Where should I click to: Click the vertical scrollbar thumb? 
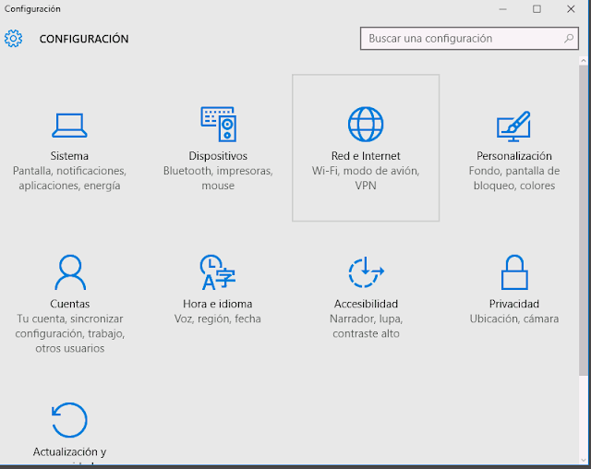[584, 220]
